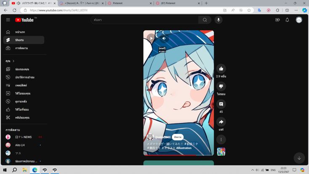This screenshot has width=309, height=174.
Task: Reload the page with refresh icon
Action: [14, 10]
